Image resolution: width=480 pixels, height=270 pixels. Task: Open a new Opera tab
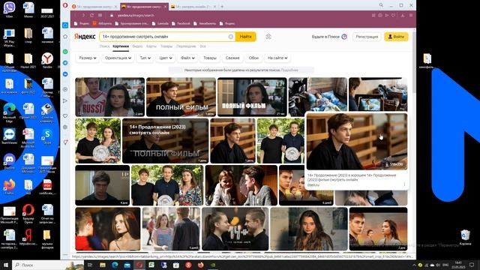(222, 6)
